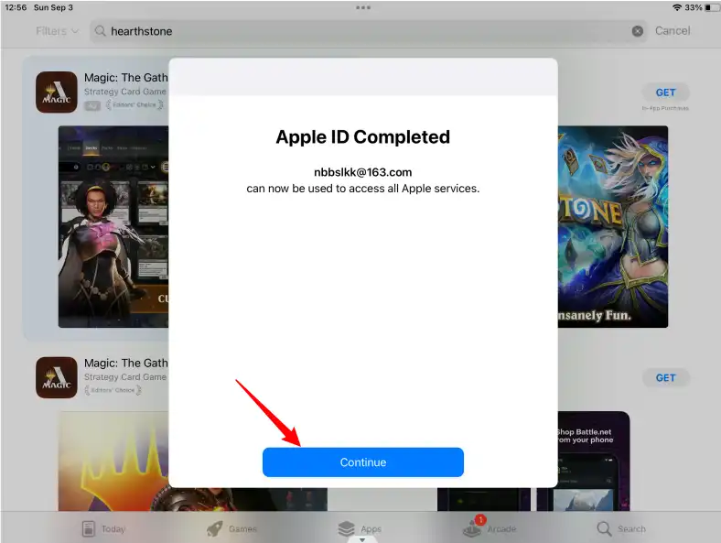Tap the second Magic app icon
This screenshot has width=721, height=543.
point(56,377)
